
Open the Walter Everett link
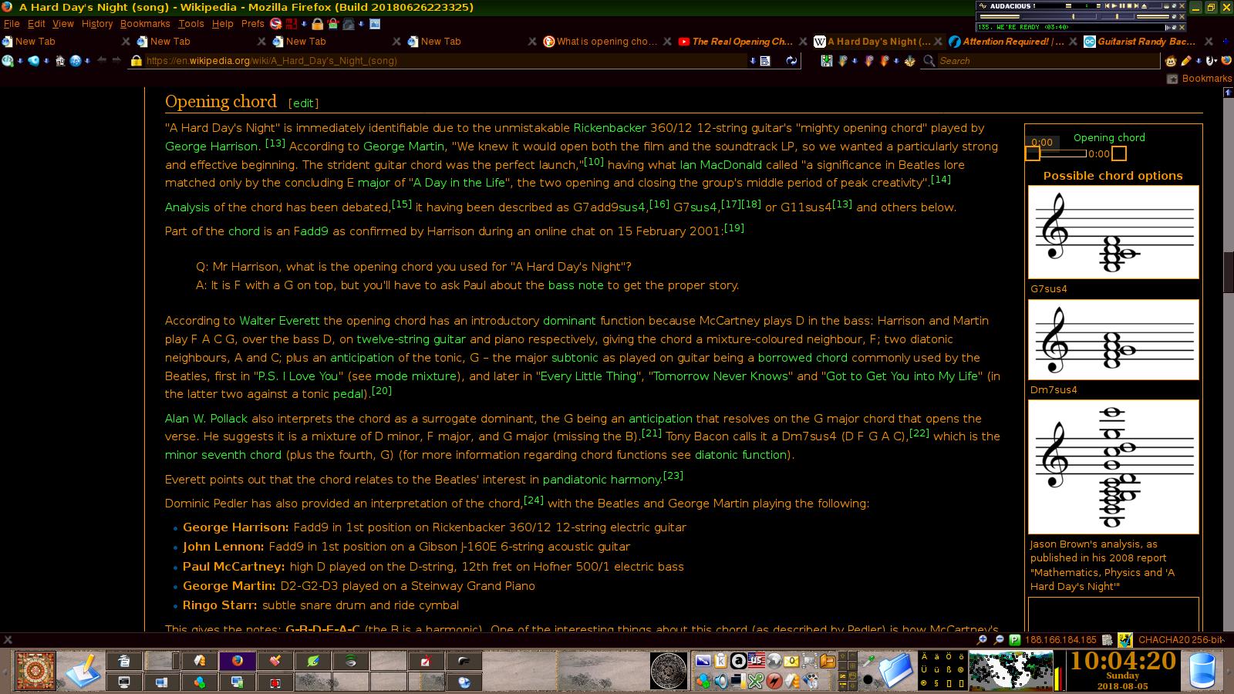(280, 321)
